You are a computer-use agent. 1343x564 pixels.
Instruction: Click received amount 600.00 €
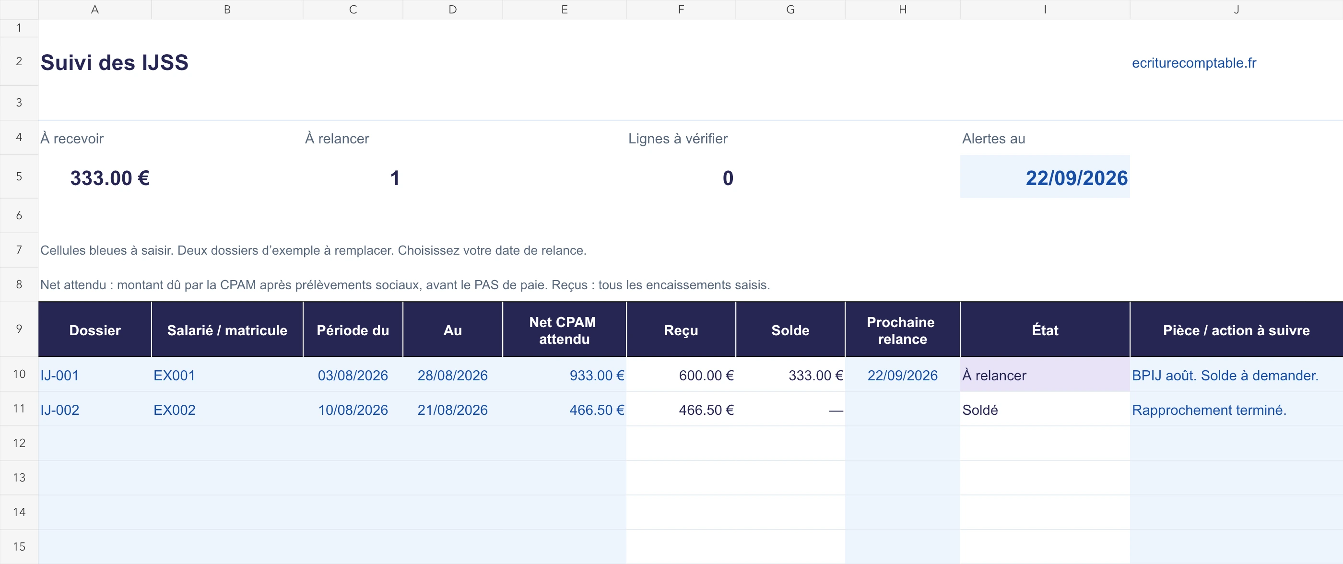[681, 375]
